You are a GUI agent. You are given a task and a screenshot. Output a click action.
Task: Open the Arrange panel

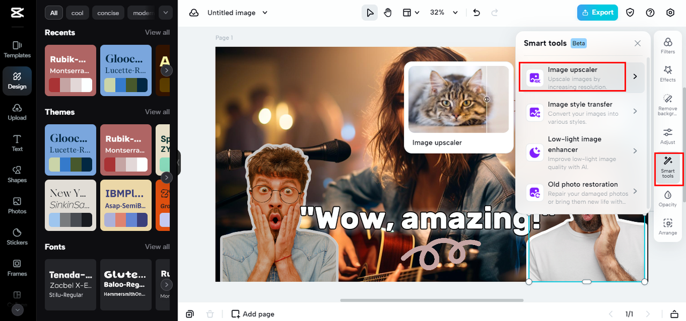pyautogui.click(x=668, y=227)
